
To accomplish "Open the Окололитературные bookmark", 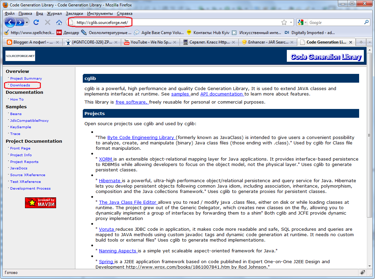I will point(106,32).
